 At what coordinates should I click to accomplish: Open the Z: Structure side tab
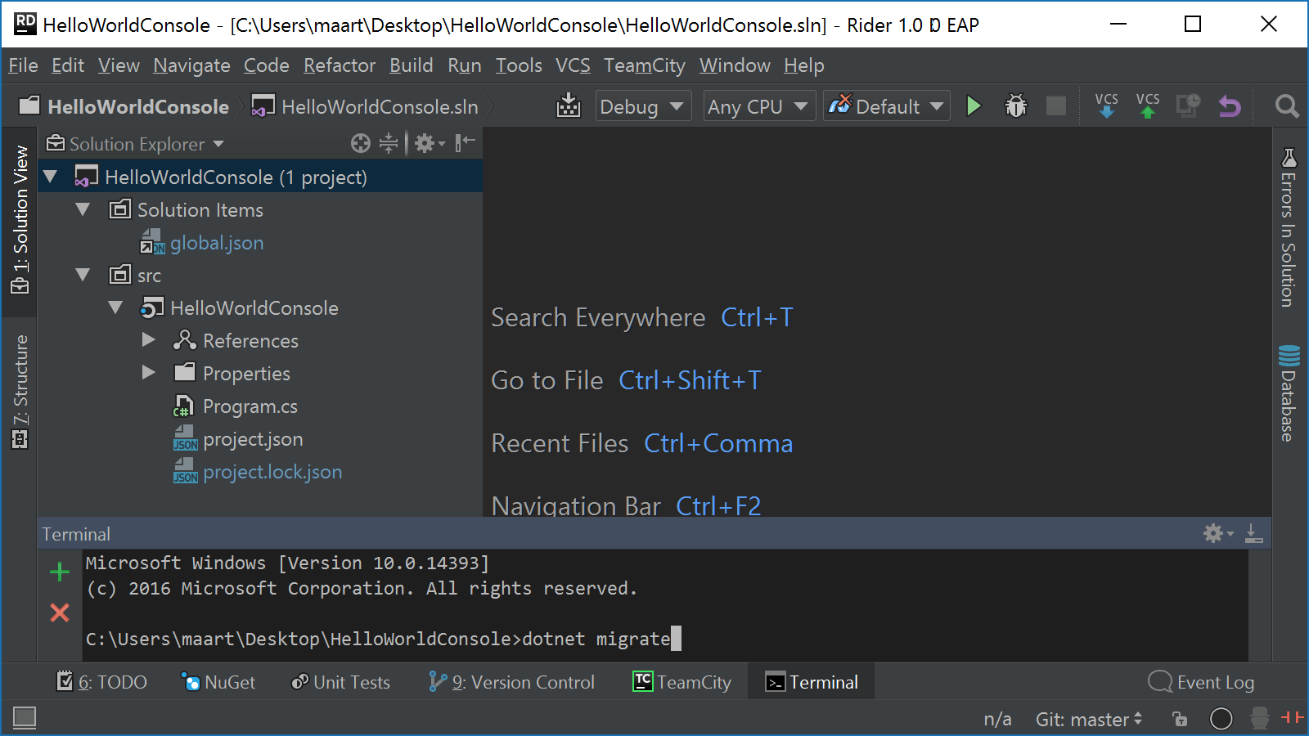20,392
